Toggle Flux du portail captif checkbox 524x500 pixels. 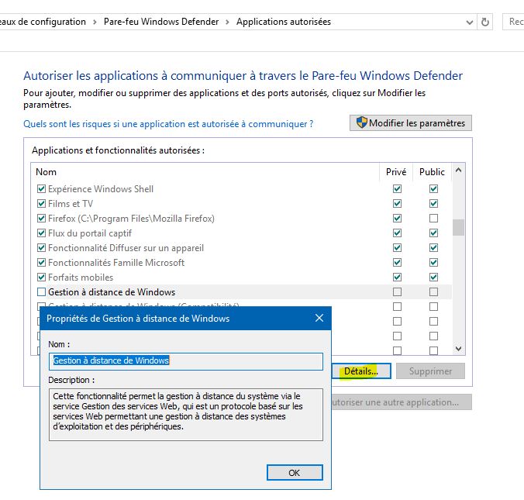[x=41, y=233]
